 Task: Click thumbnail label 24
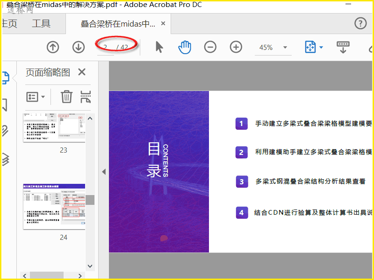(64, 238)
